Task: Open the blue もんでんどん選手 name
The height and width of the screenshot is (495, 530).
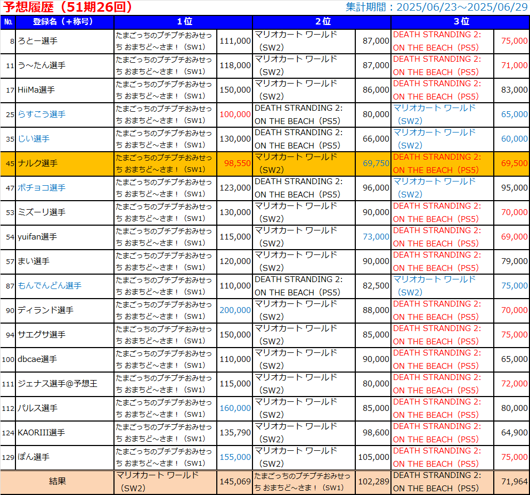Action: (x=50, y=286)
